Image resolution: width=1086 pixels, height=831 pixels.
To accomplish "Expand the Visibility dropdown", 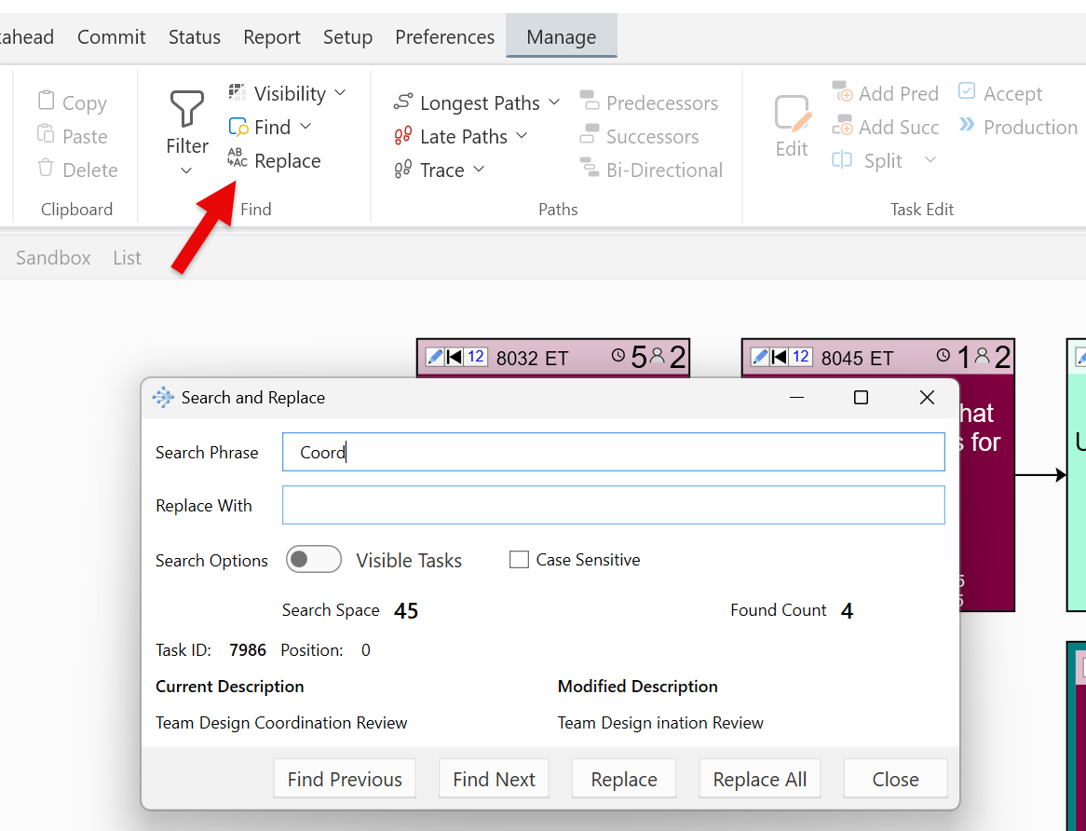I will [x=340, y=93].
